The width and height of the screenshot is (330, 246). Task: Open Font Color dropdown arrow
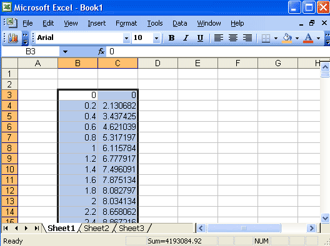(x=318, y=38)
